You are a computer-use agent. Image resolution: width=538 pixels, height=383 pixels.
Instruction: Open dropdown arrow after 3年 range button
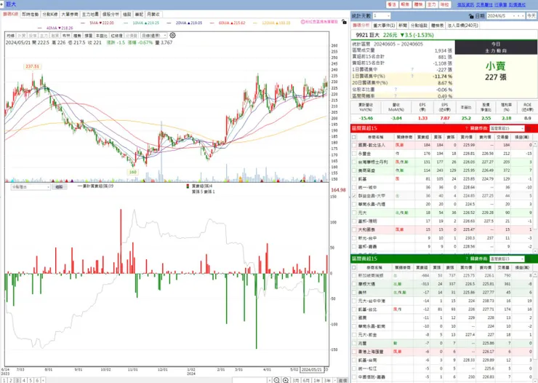[334, 380]
